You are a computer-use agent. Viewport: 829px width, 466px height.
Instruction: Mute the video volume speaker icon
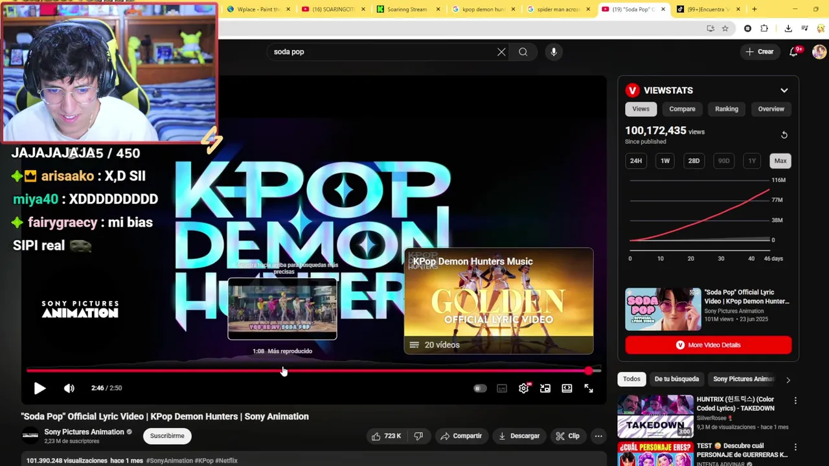coord(69,388)
